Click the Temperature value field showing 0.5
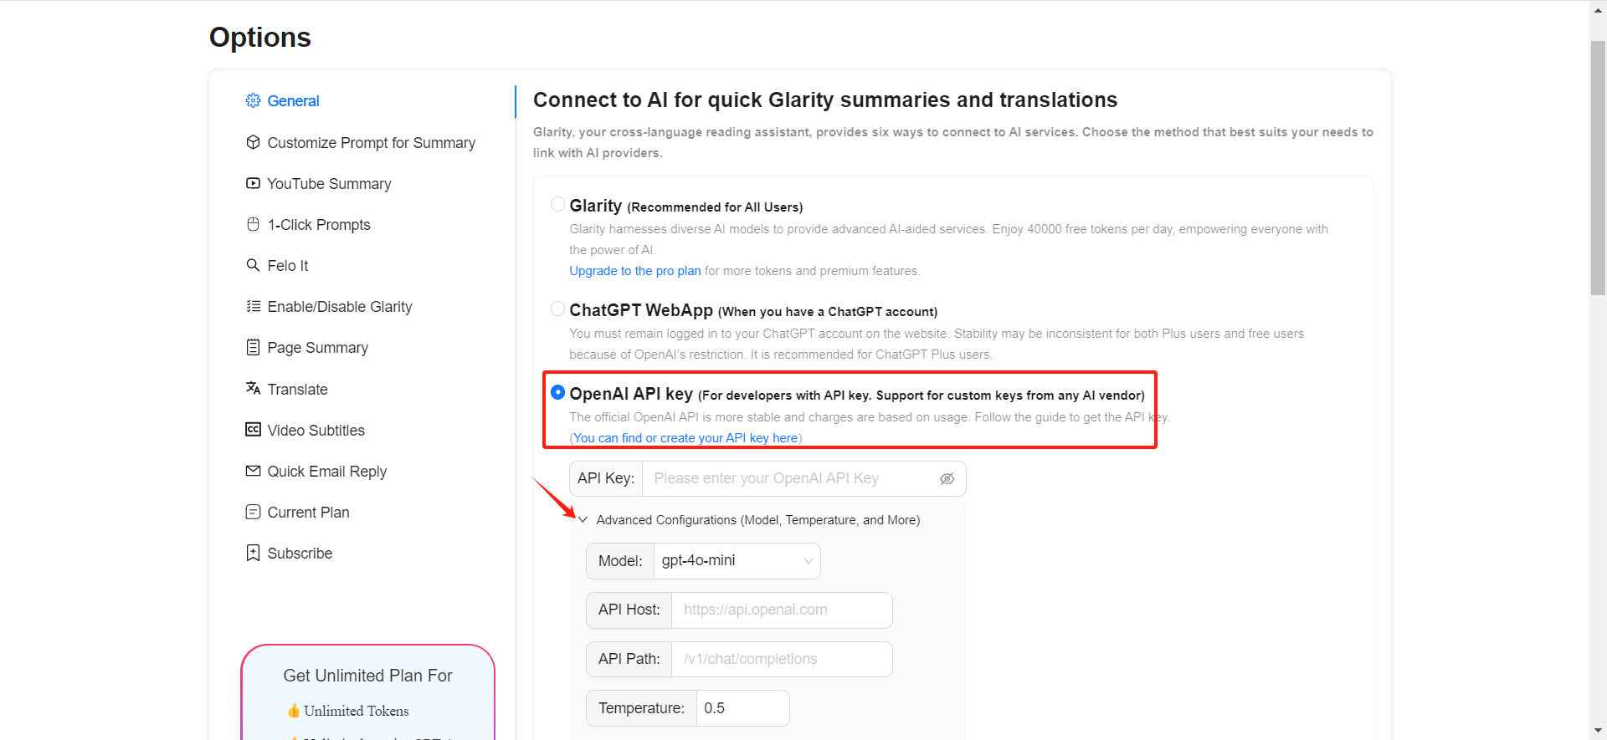 [x=742, y=707]
